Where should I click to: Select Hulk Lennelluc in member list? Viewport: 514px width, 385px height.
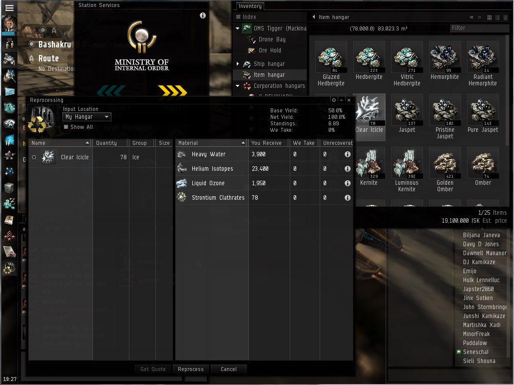coord(481,280)
